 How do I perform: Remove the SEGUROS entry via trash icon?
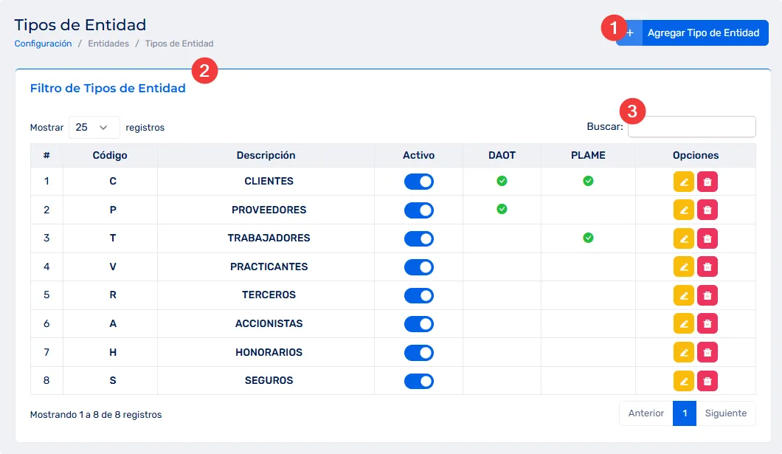(x=707, y=381)
